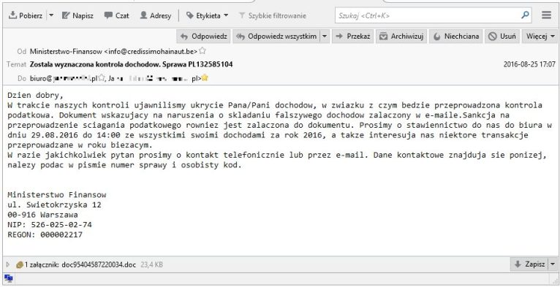
Task: Click text '00-916 Warszawa'
Action: coord(42,215)
